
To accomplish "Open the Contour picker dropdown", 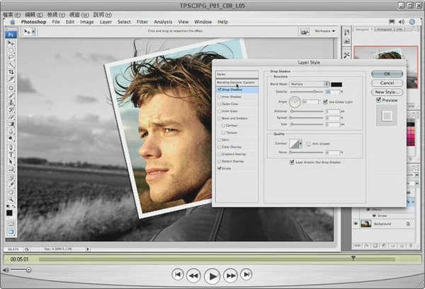I will [x=299, y=143].
